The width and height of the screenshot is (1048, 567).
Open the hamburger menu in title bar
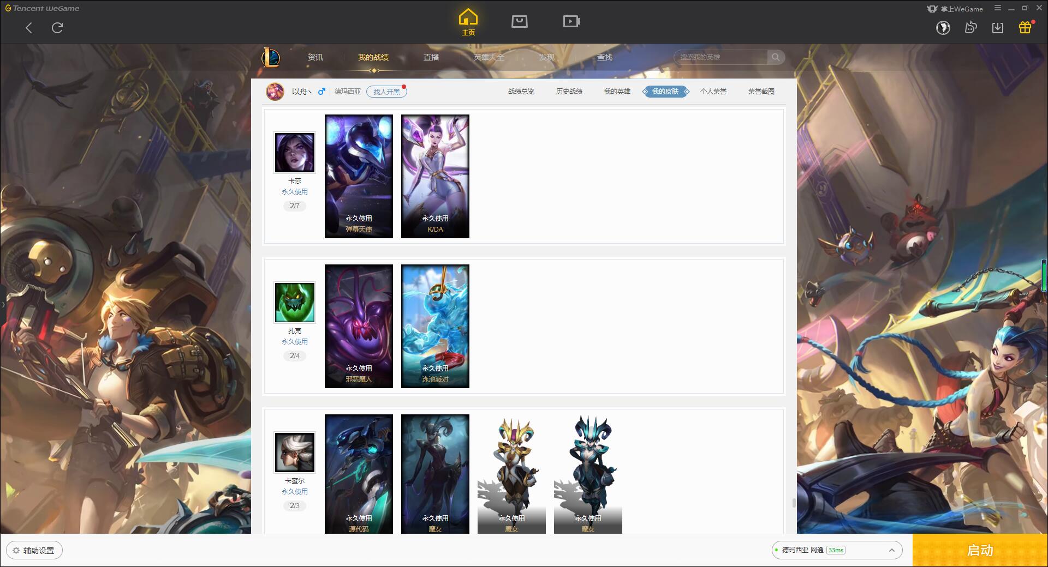click(x=998, y=8)
